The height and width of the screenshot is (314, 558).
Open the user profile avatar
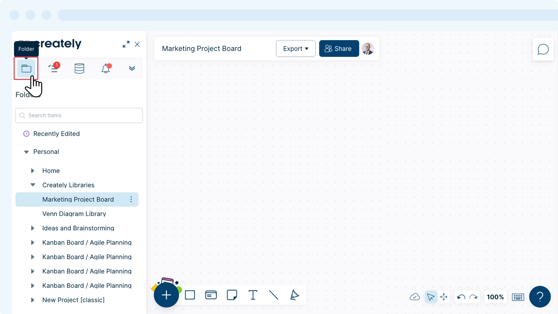point(368,48)
